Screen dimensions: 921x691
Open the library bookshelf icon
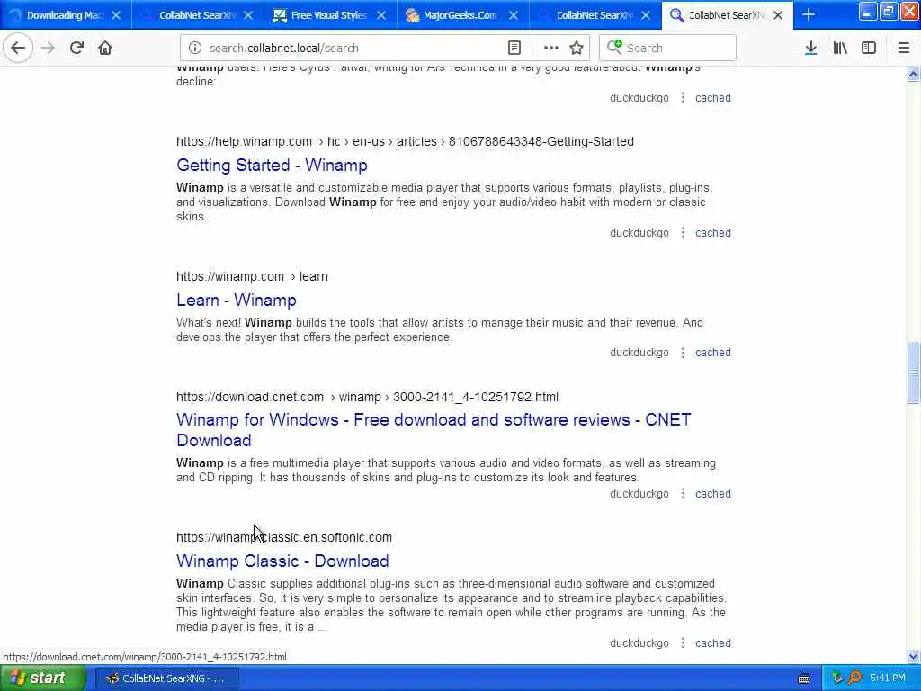pos(840,48)
